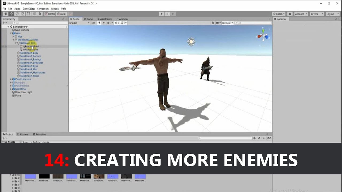342x192 pixels.
Task: Click the Hierarchy search field
Action: point(40,23)
